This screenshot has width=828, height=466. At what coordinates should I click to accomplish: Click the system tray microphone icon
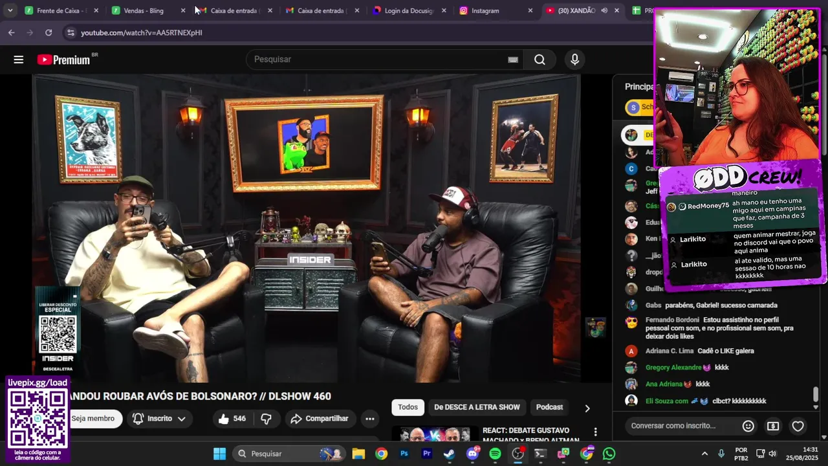[x=721, y=454]
